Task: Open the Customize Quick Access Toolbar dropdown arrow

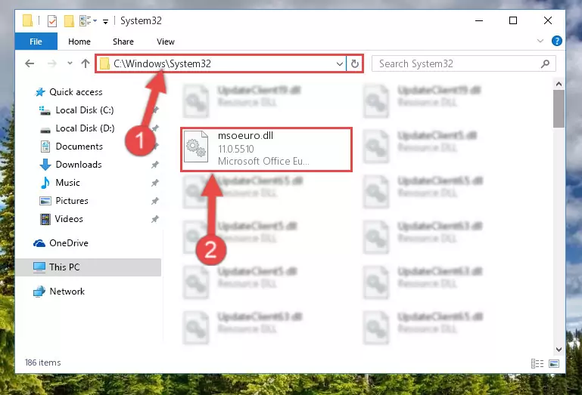Action: 105,22
